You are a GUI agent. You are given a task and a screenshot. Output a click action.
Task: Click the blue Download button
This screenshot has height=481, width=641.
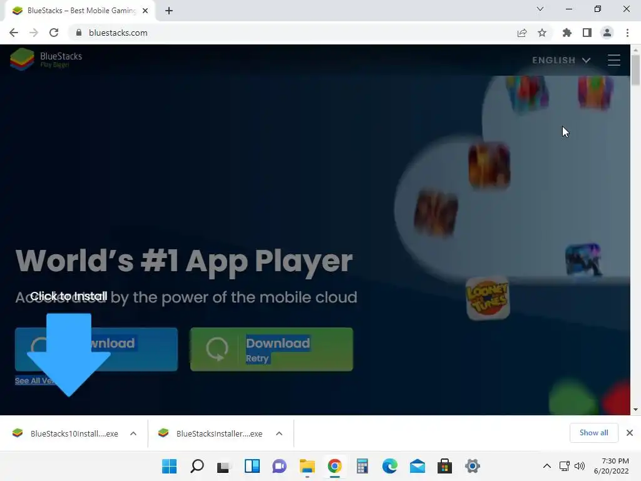96,349
